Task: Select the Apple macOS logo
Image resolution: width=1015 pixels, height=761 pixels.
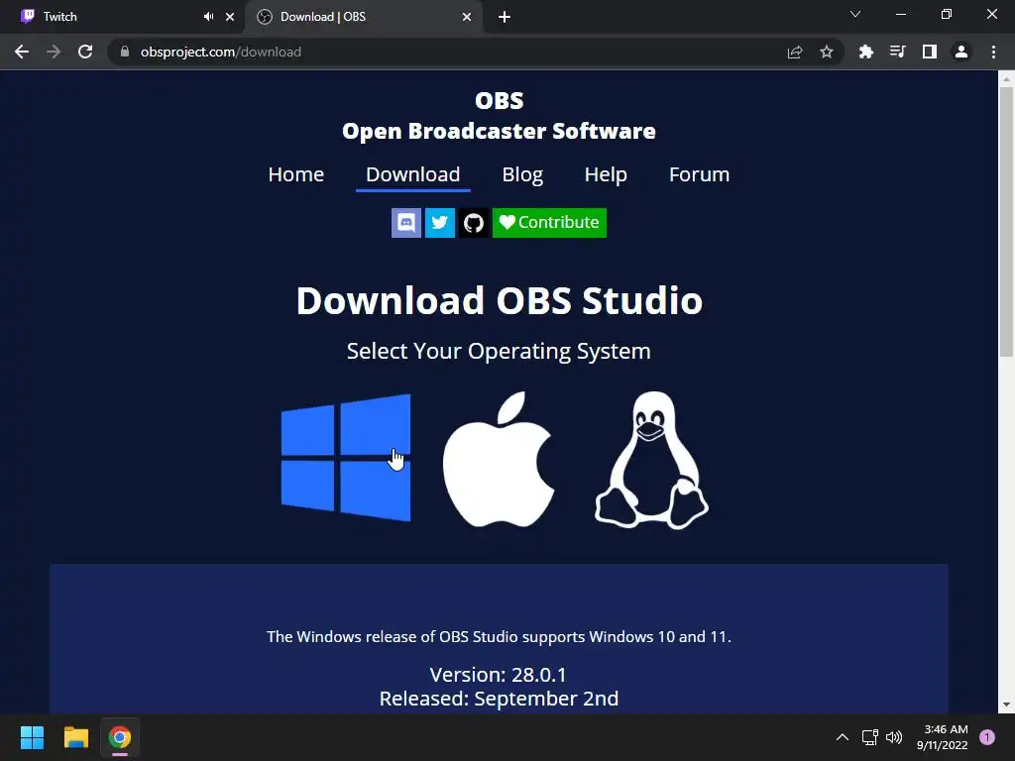Action: coord(499,459)
